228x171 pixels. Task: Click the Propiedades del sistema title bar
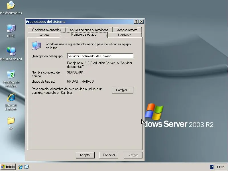click(80, 22)
